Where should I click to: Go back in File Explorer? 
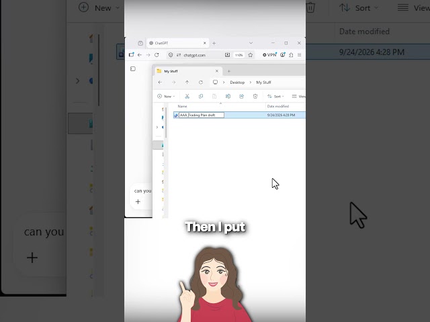click(160, 83)
